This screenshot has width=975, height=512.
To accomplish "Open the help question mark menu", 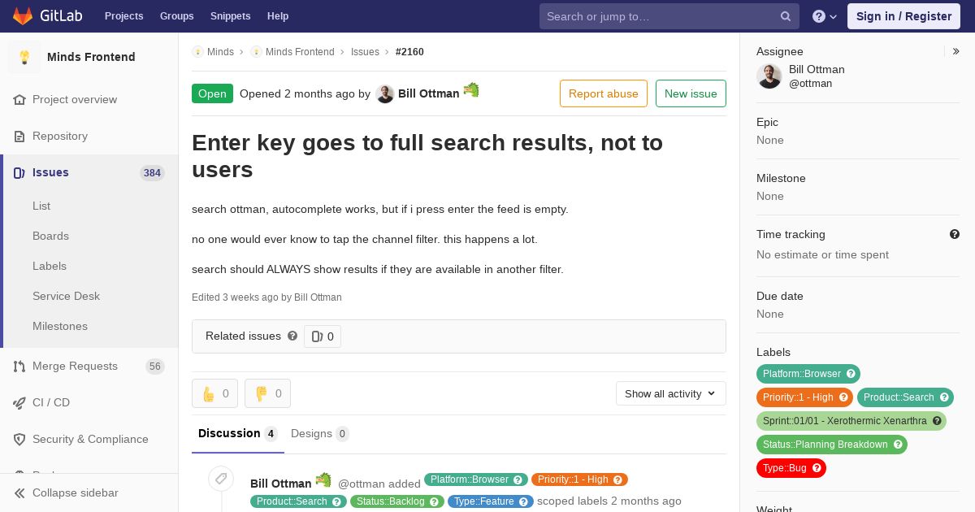I will 825,16.
